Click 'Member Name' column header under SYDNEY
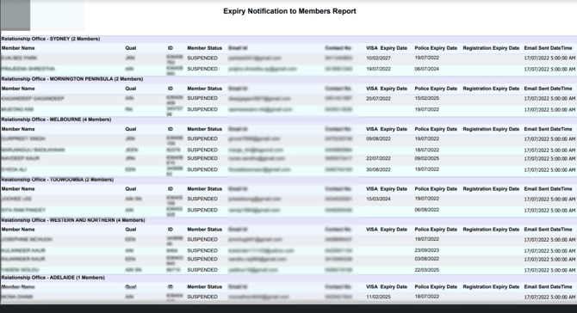This screenshot has height=313, width=577. click(18, 48)
